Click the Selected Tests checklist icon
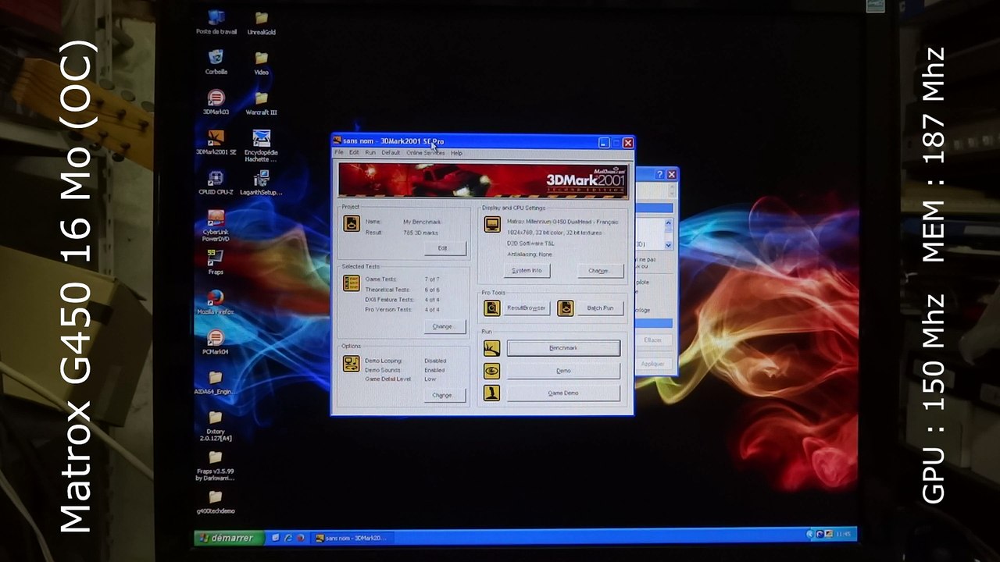This screenshot has height=562, width=1000. pyautogui.click(x=352, y=283)
